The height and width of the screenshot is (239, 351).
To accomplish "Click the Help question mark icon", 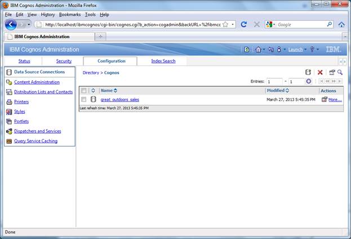I will tap(312, 49).
